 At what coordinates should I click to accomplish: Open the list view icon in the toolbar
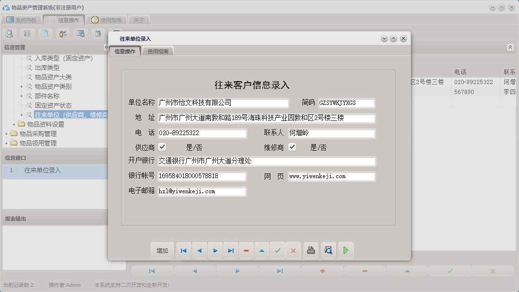click(26, 34)
